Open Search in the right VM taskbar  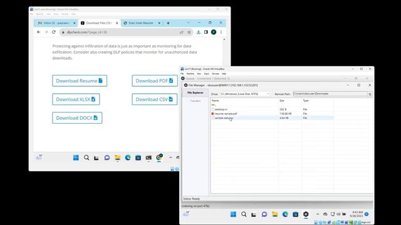(244, 214)
